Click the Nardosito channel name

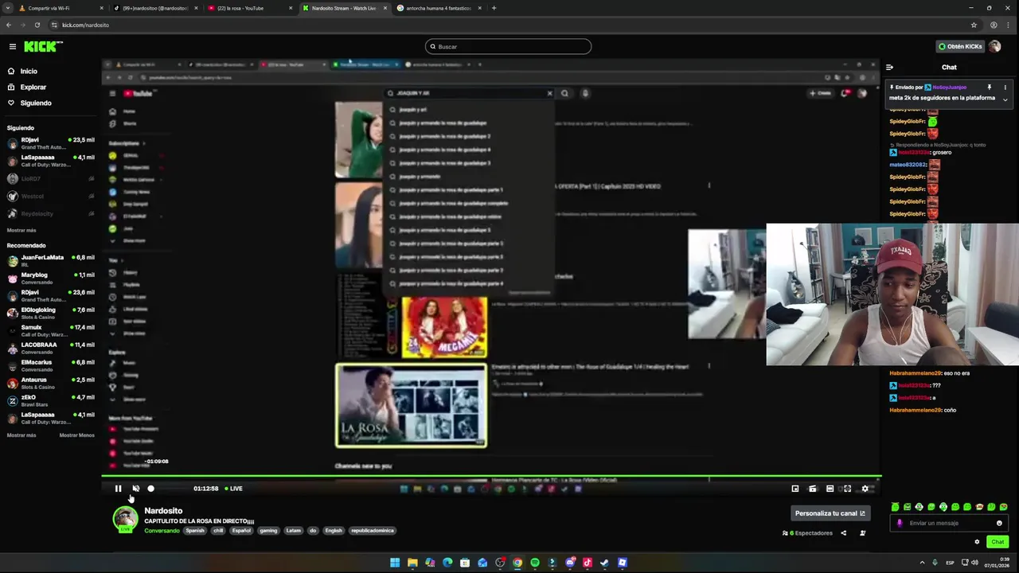pyautogui.click(x=163, y=511)
